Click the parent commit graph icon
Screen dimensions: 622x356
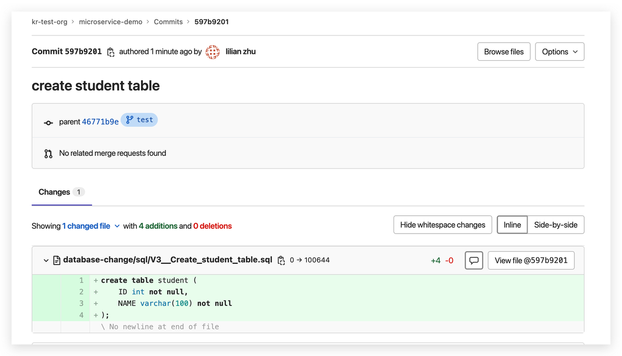[x=48, y=122]
